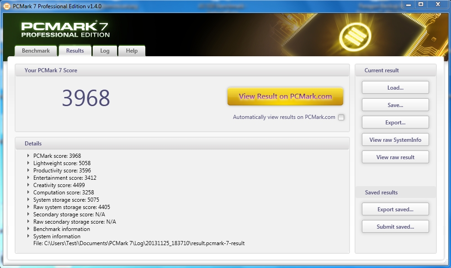The height and width of the screenshot is (268, 451).
Task: Minimize the PCMark 7 window
Action: (x=408, y=4)
